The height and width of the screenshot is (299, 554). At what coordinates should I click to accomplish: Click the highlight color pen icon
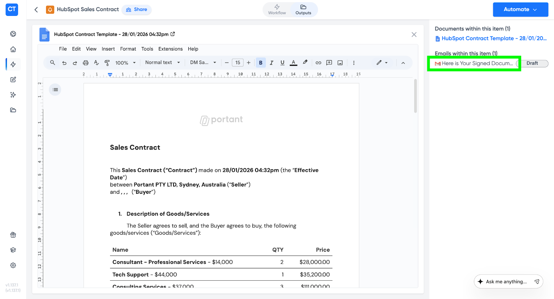[x=305, y=62]
